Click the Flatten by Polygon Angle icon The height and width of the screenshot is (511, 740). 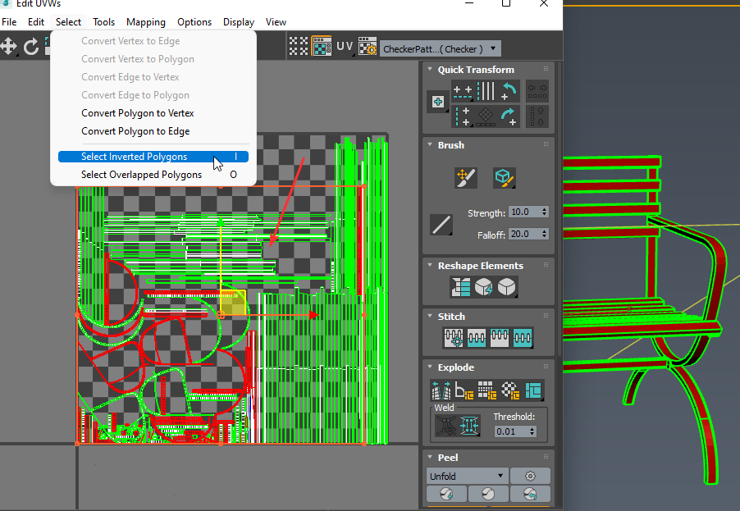[464, 390]
